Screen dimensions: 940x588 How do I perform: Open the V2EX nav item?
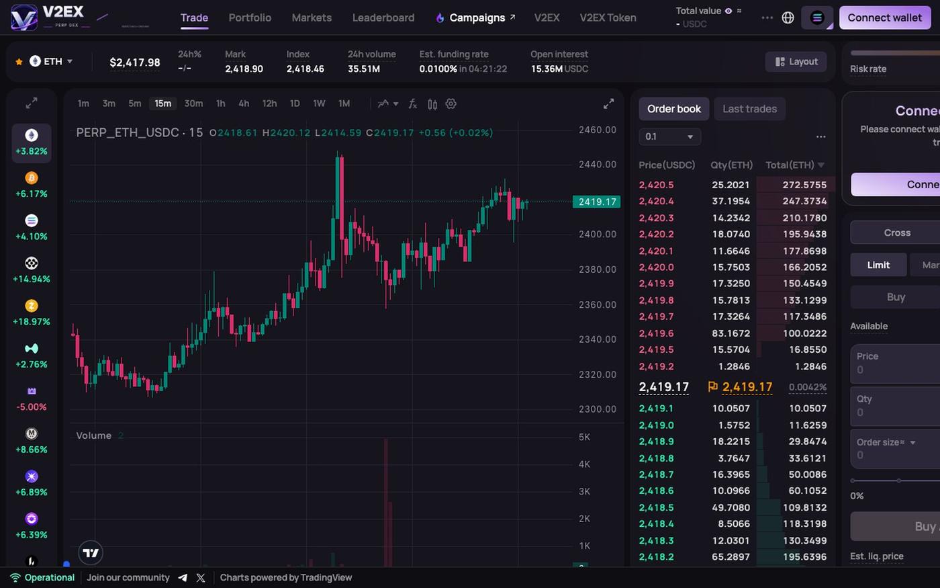pyautogui.click(x=547, y=17)
